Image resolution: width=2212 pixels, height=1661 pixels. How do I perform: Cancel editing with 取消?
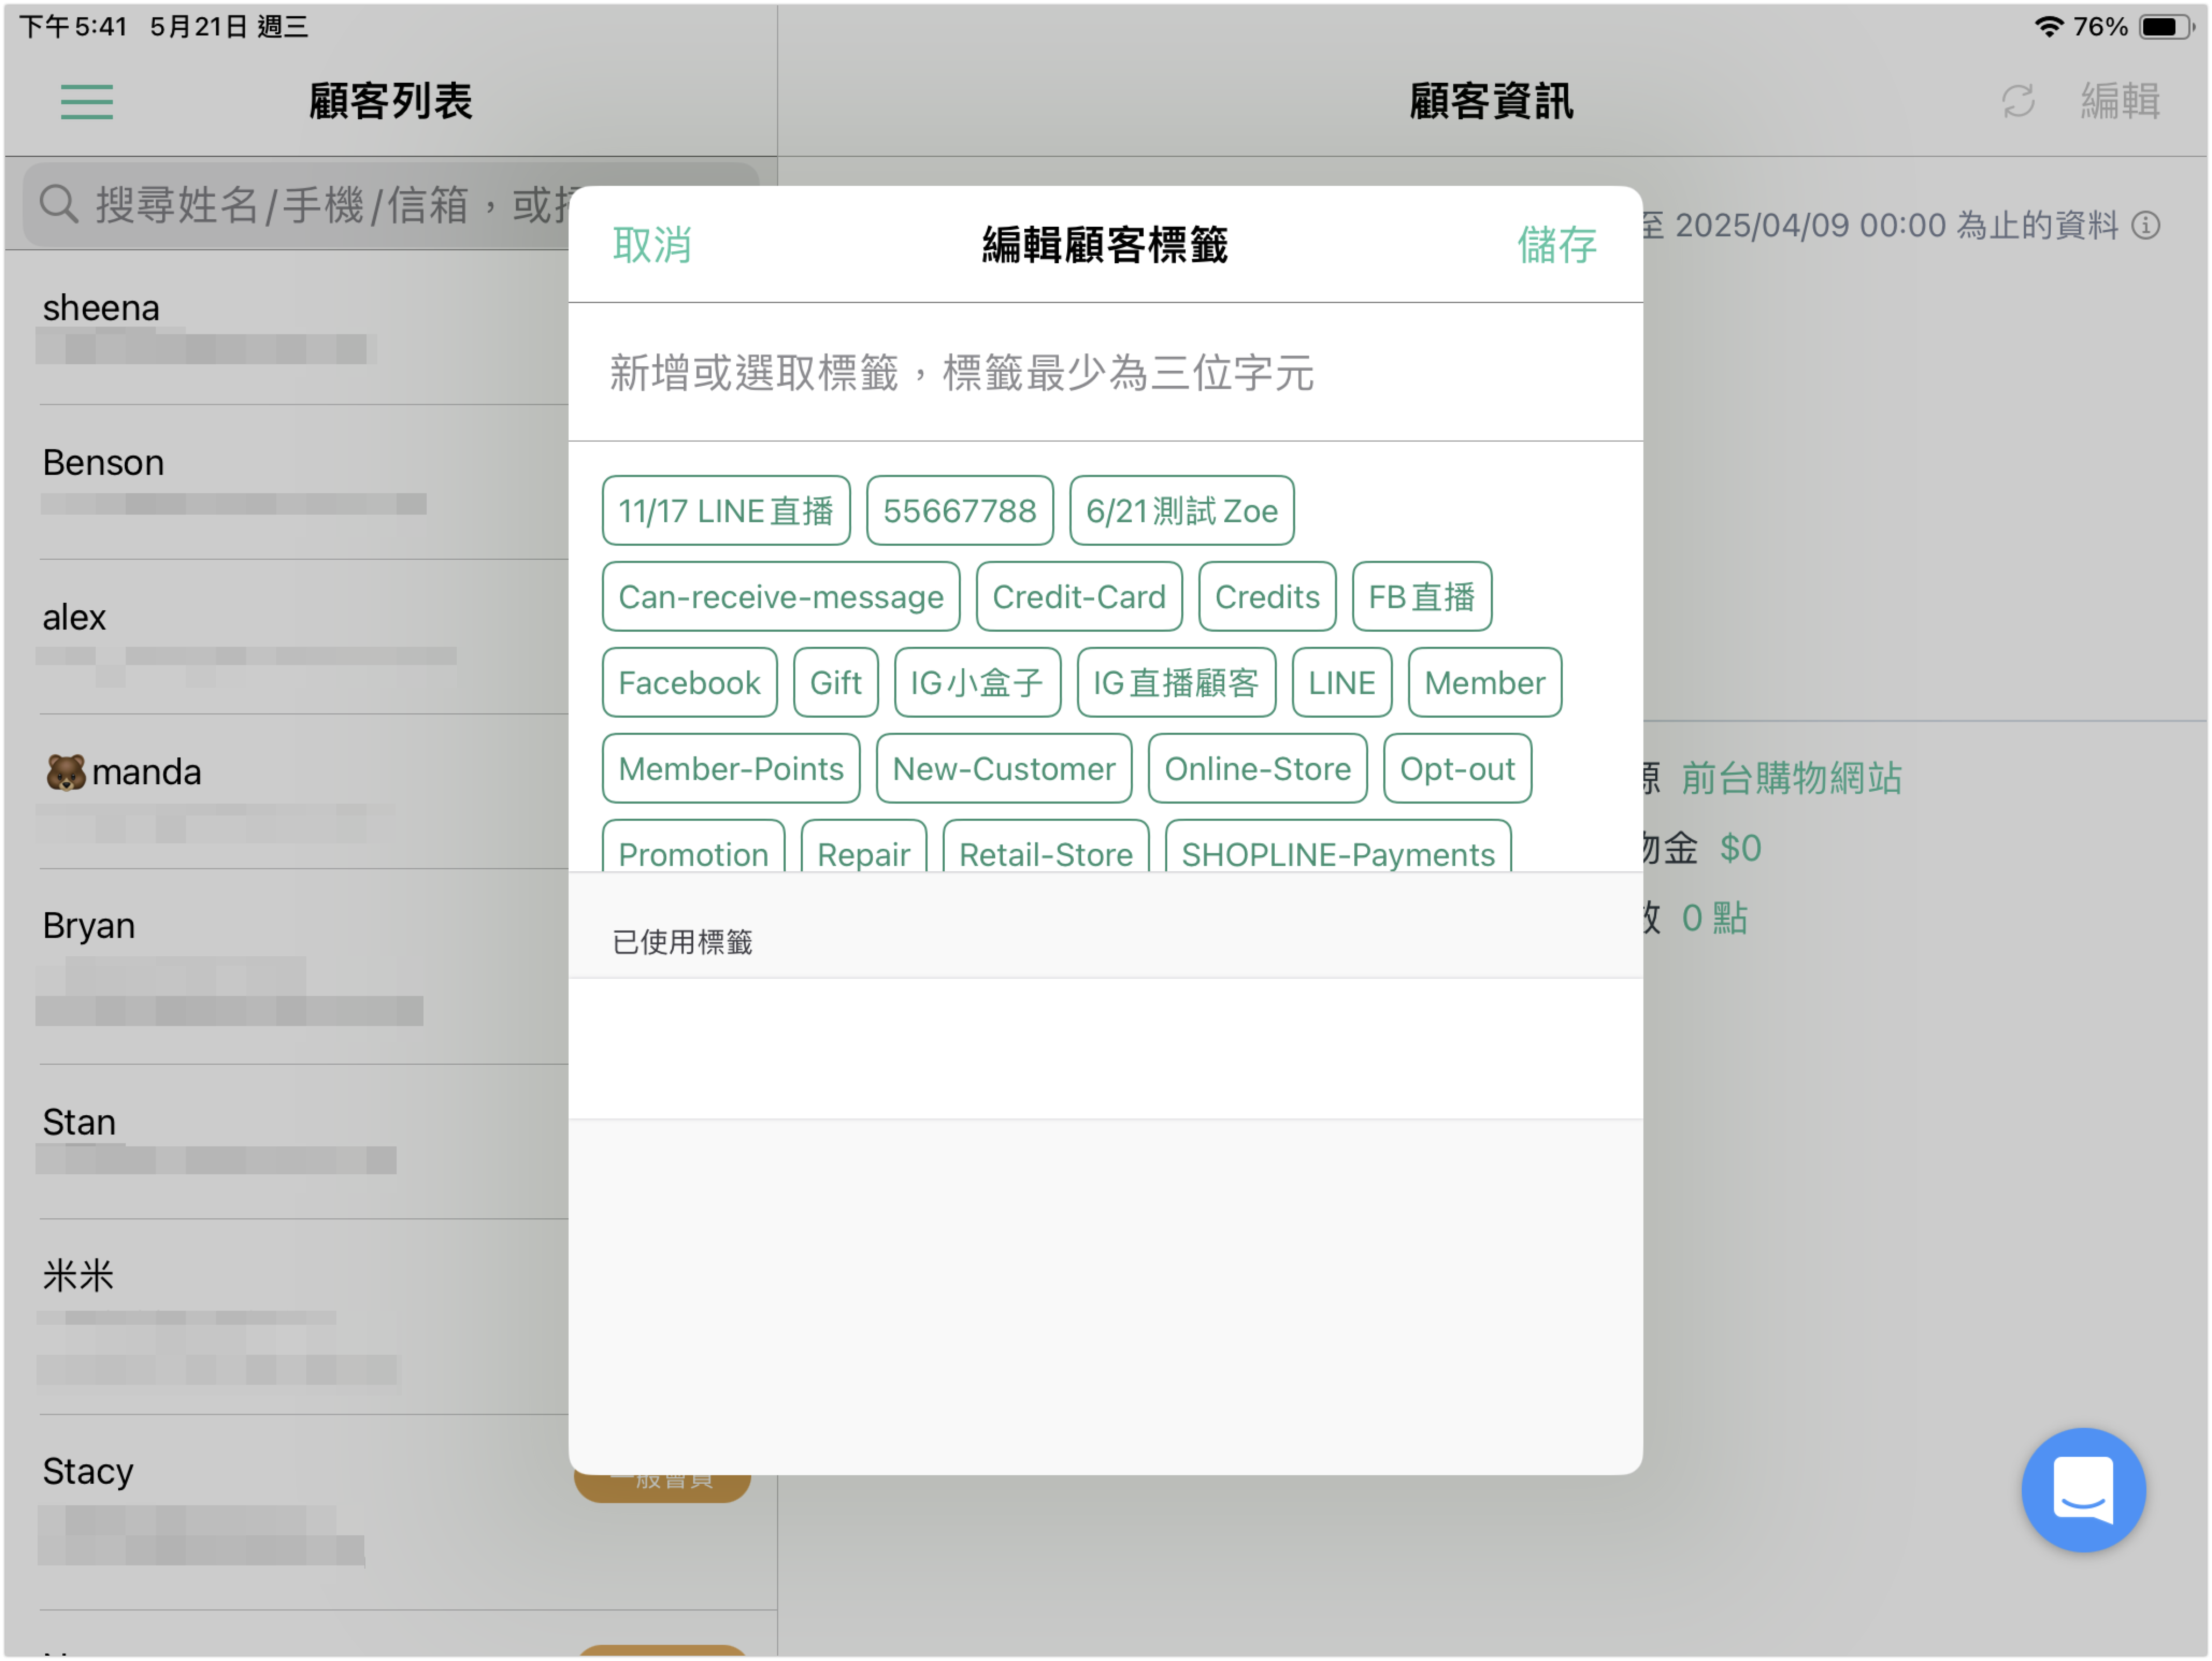coord(652,245)
